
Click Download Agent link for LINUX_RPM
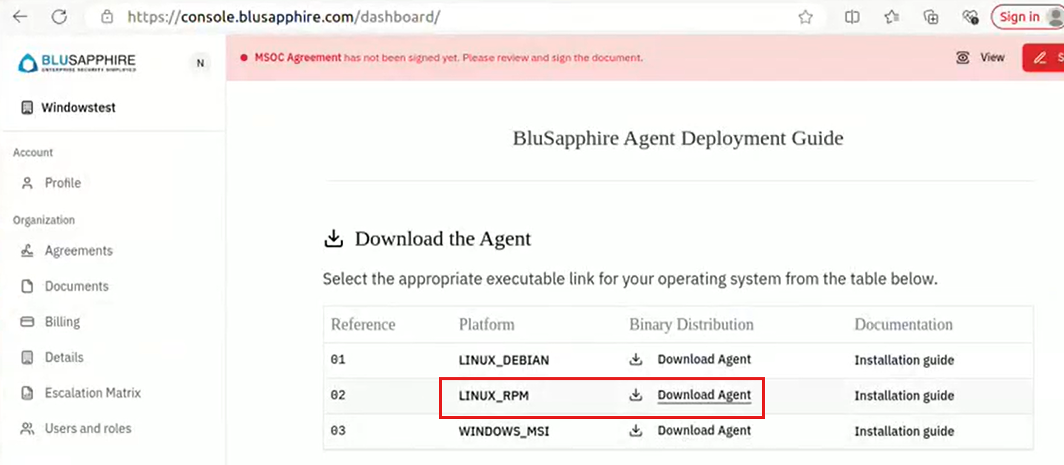coord(704,395)
